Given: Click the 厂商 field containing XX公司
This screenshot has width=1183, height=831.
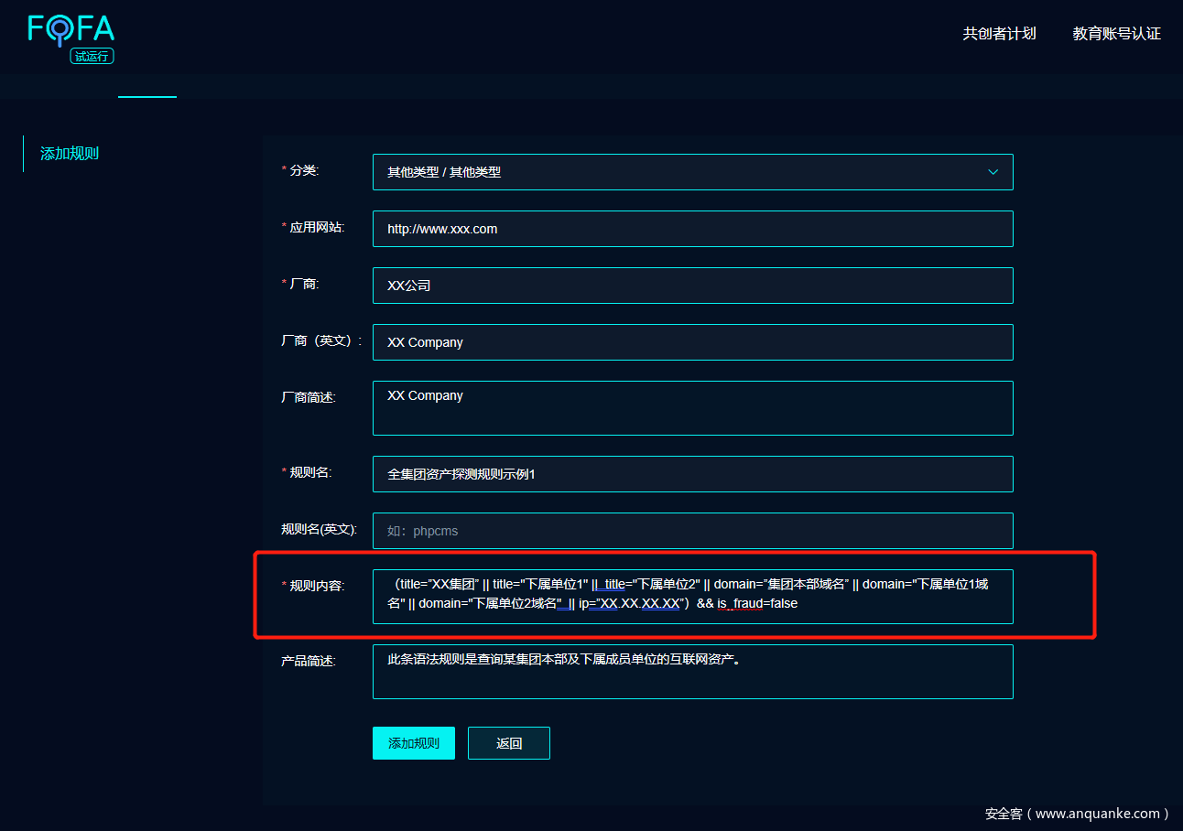Looking at the screenshot, I should [x=692, y=286].
